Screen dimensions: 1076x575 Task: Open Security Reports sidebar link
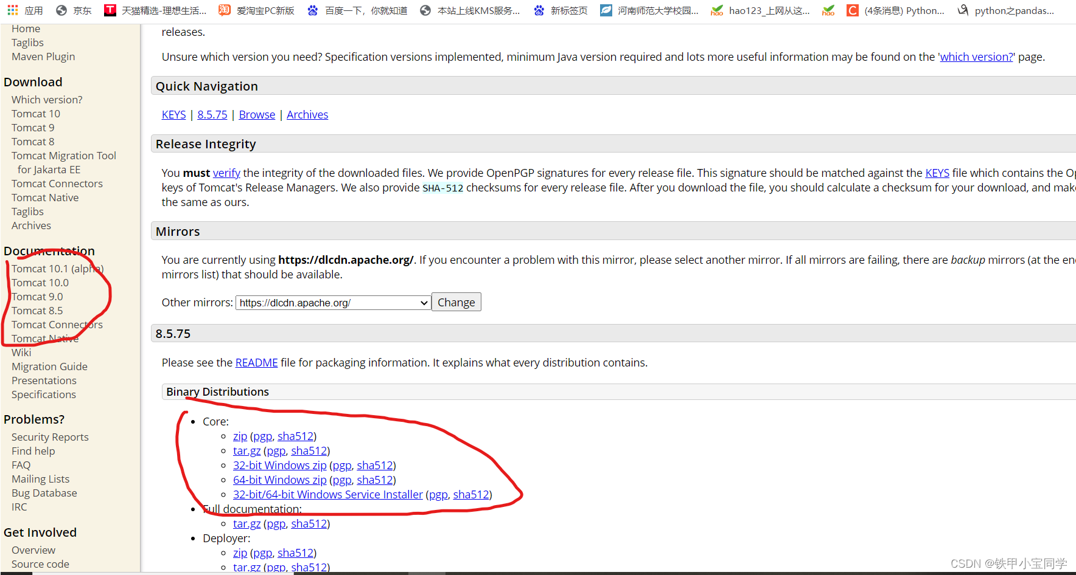tap(50, 437)
